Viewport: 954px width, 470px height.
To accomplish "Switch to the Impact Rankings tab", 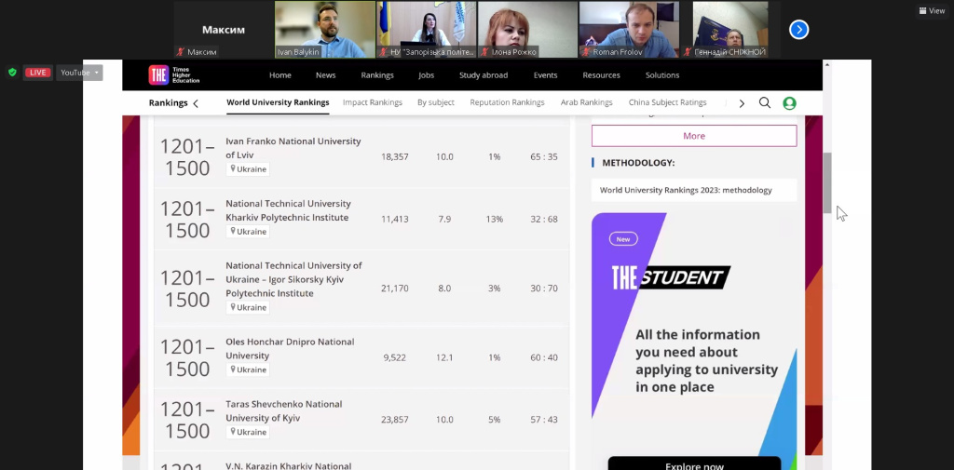I will coord(373,102).
